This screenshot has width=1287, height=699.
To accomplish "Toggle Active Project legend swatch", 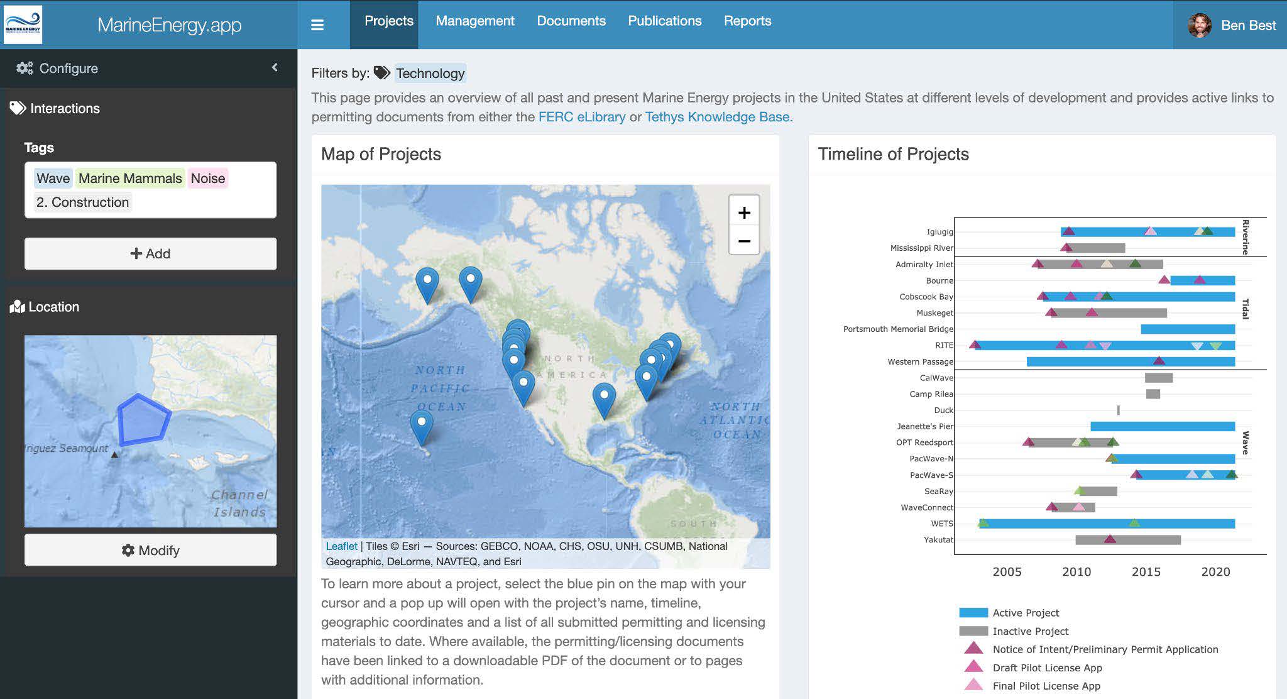I will tap(973, 613).
